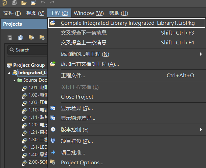Click the save-all icon in the top toolbar

[15, 2]
